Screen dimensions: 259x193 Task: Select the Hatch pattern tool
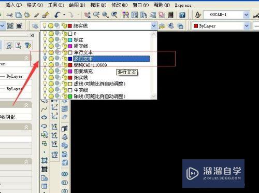[44, 160]
